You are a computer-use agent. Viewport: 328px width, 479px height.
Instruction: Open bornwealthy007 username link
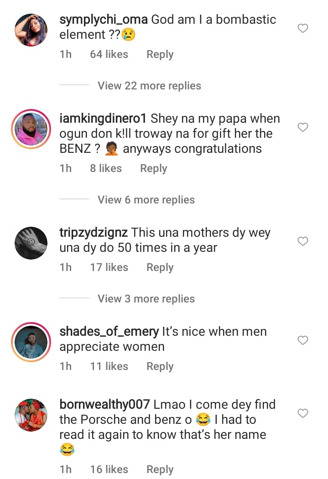[x=104, y=404]
